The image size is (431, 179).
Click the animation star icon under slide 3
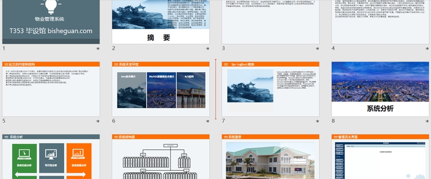click(317, 49)
